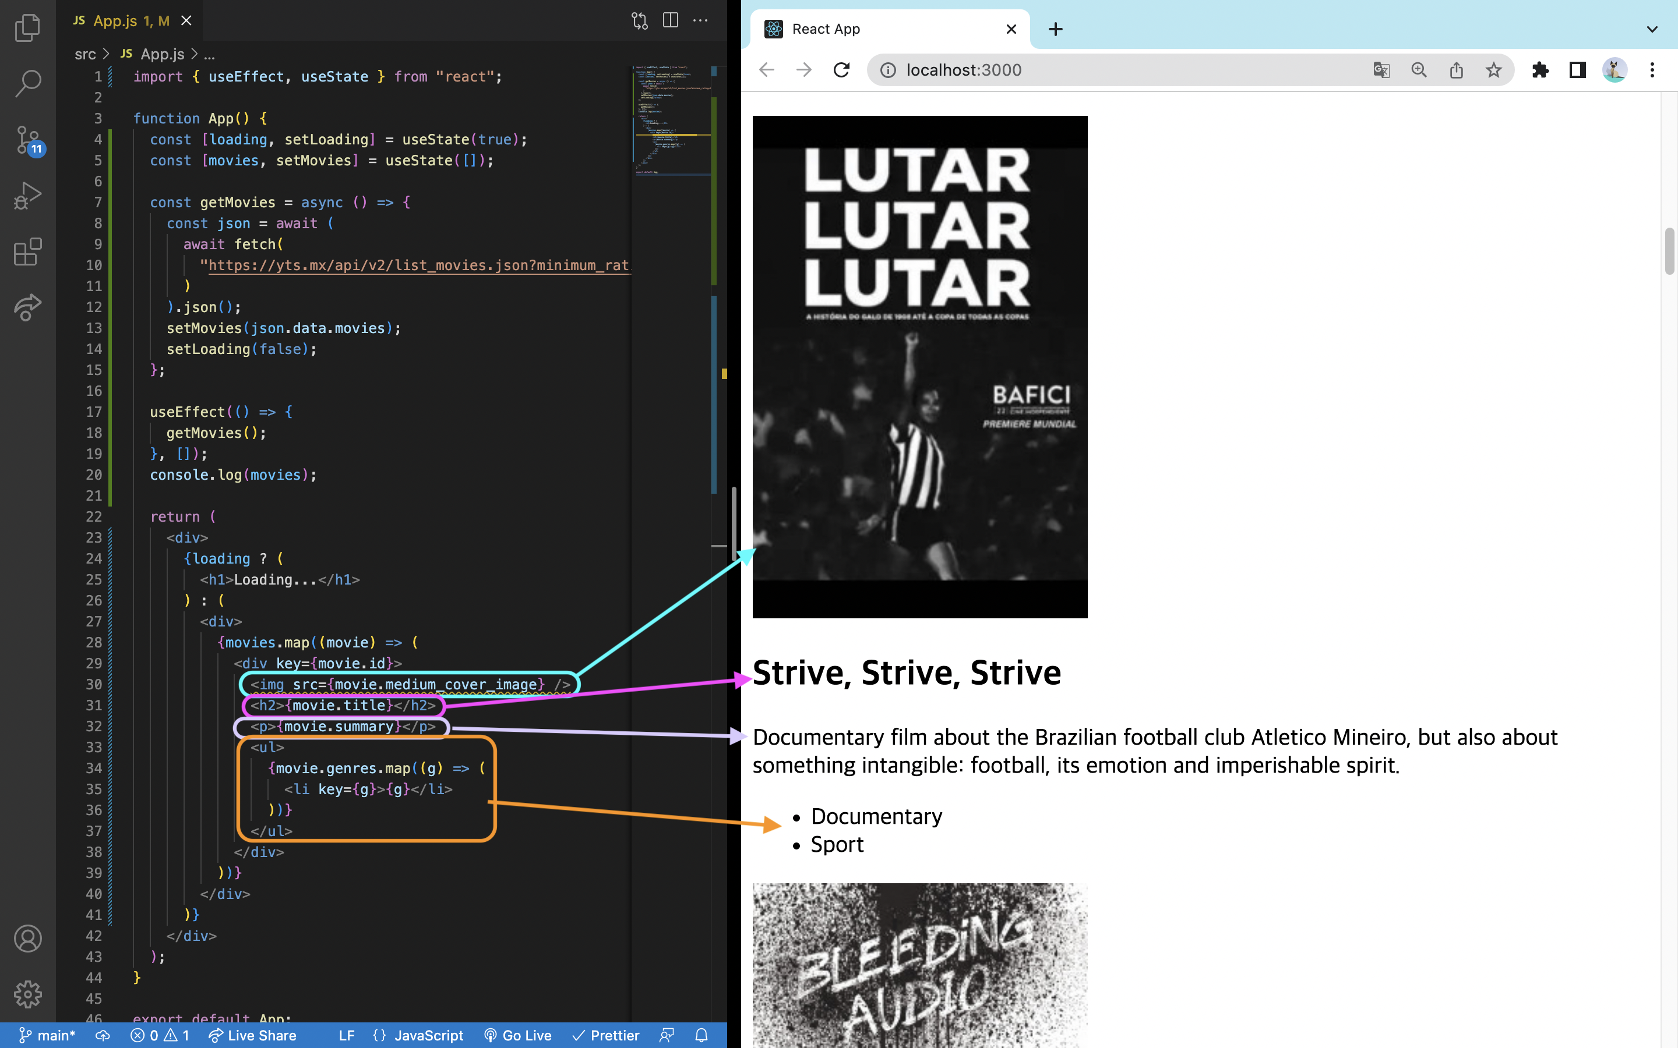Split the editor right
Image resolution: width=1678 pixels, height=1048 pixels.
point(671,21)
